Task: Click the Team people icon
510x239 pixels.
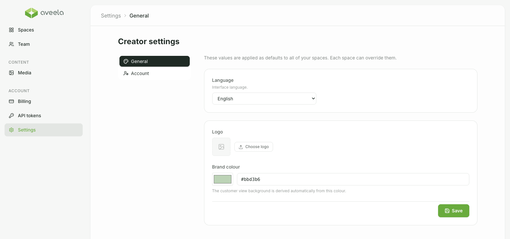Action: [11, 44]
